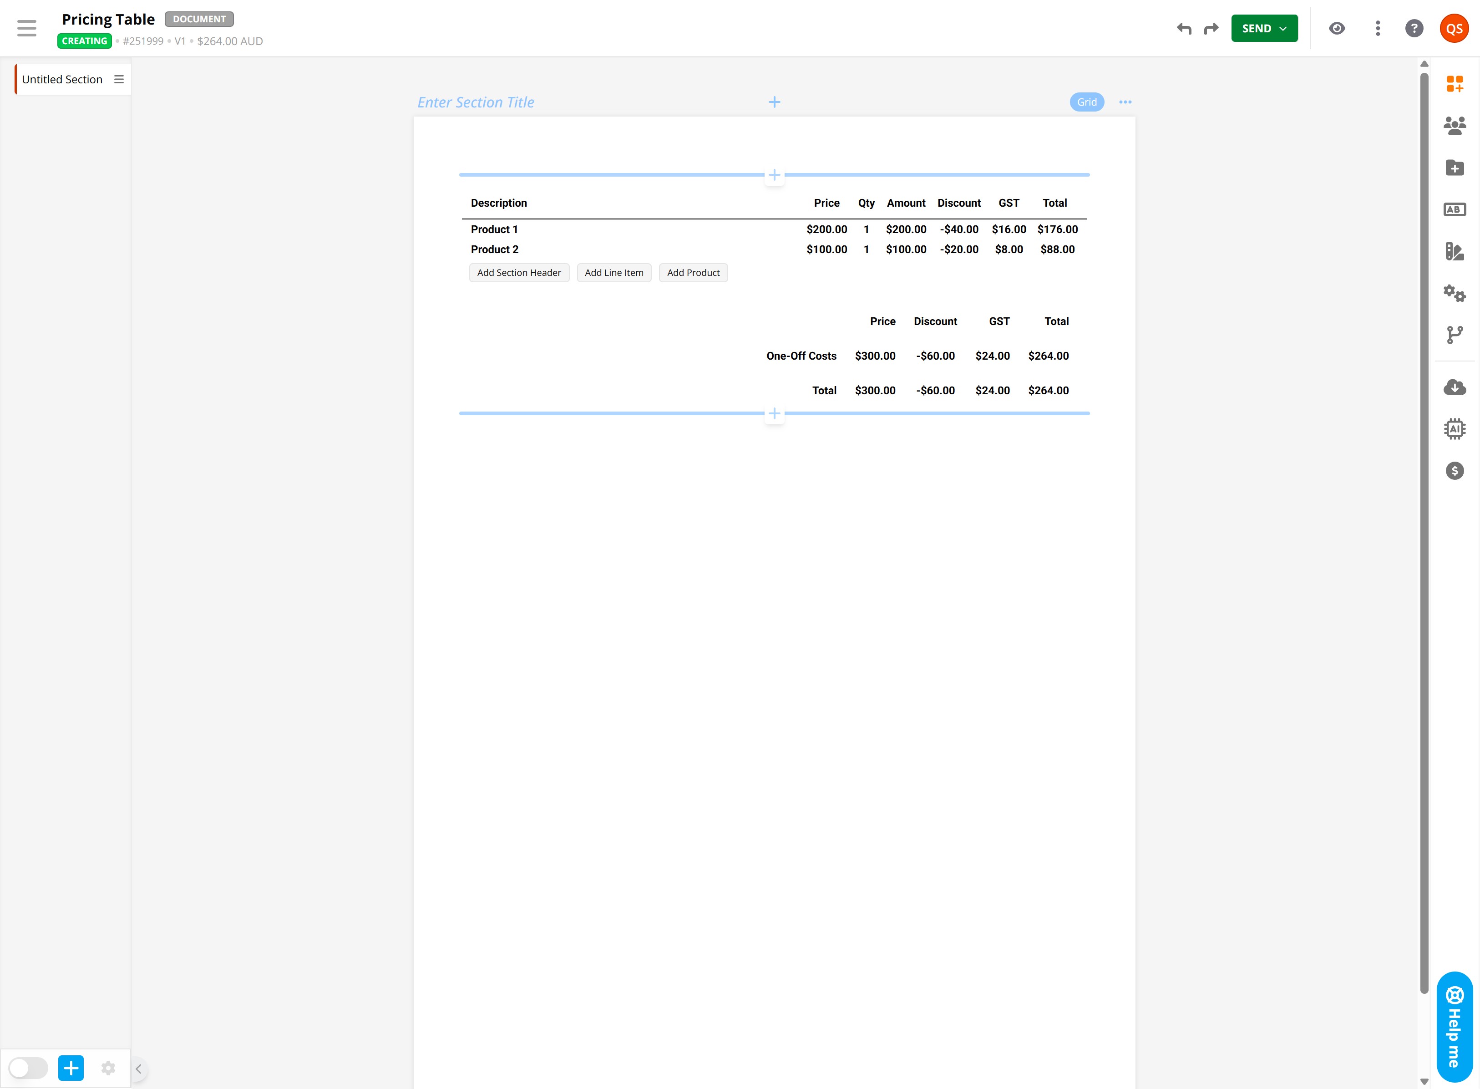Screen dimensions: 1480x1089
Task: Open the dollar pricing sidebar icon
Action: coord(1455,471)
